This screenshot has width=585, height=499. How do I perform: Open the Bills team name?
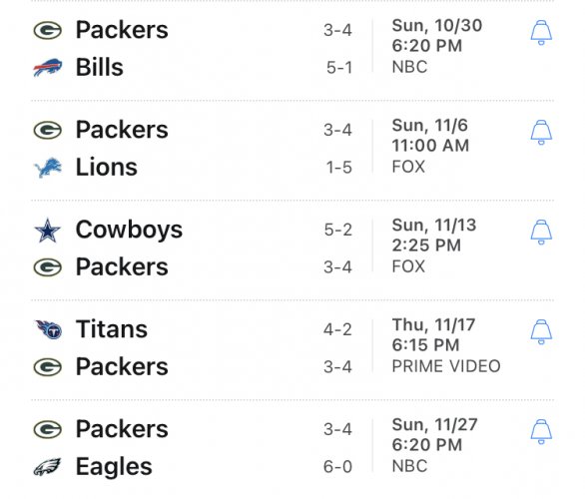pos(99,68)
